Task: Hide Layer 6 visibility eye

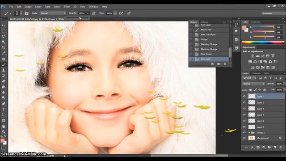Action: click(244, 109)
